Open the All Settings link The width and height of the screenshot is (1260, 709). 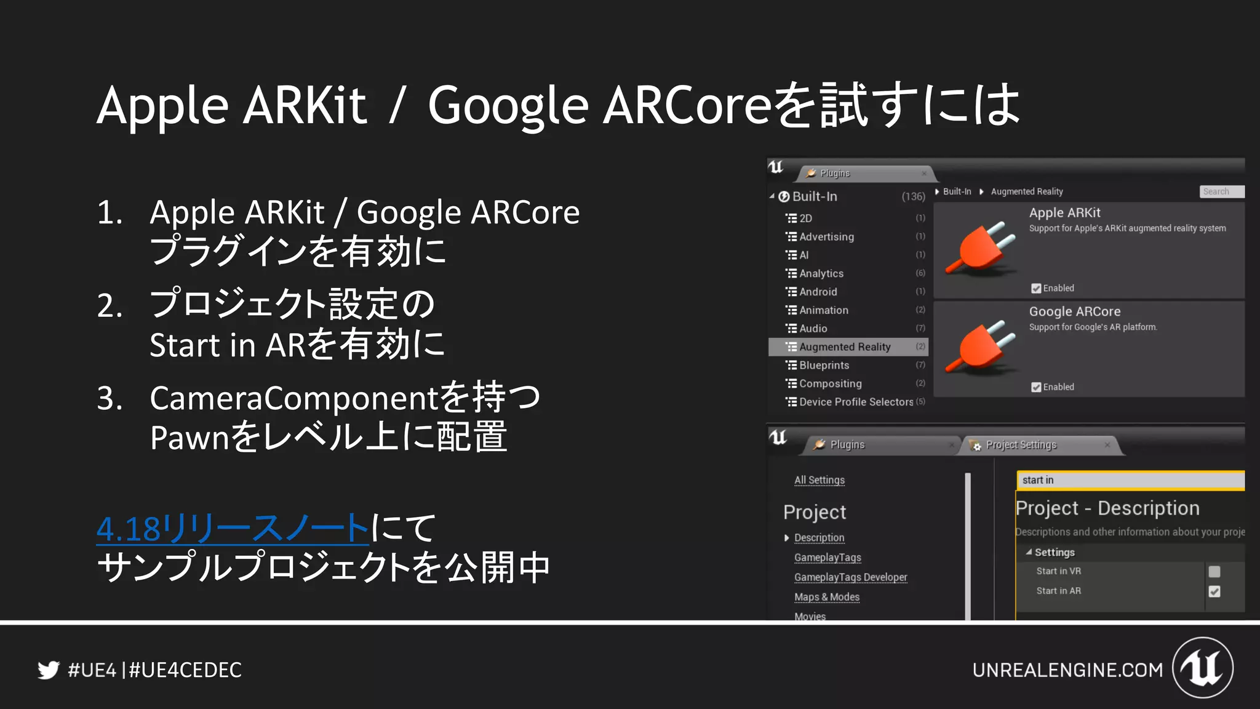pos(819,480)
